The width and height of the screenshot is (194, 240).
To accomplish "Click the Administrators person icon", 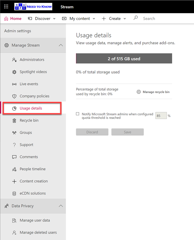I will (x=14, y=60).
